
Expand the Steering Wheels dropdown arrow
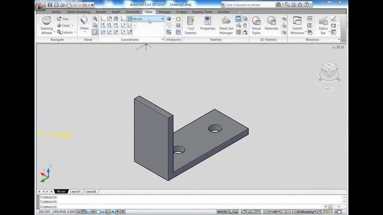click(x=54, y=32)
